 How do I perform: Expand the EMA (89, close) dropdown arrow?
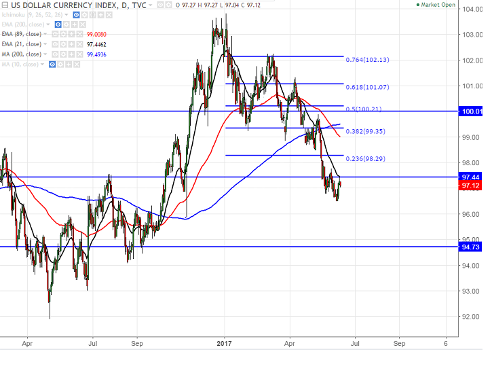(x=45, y=34)
